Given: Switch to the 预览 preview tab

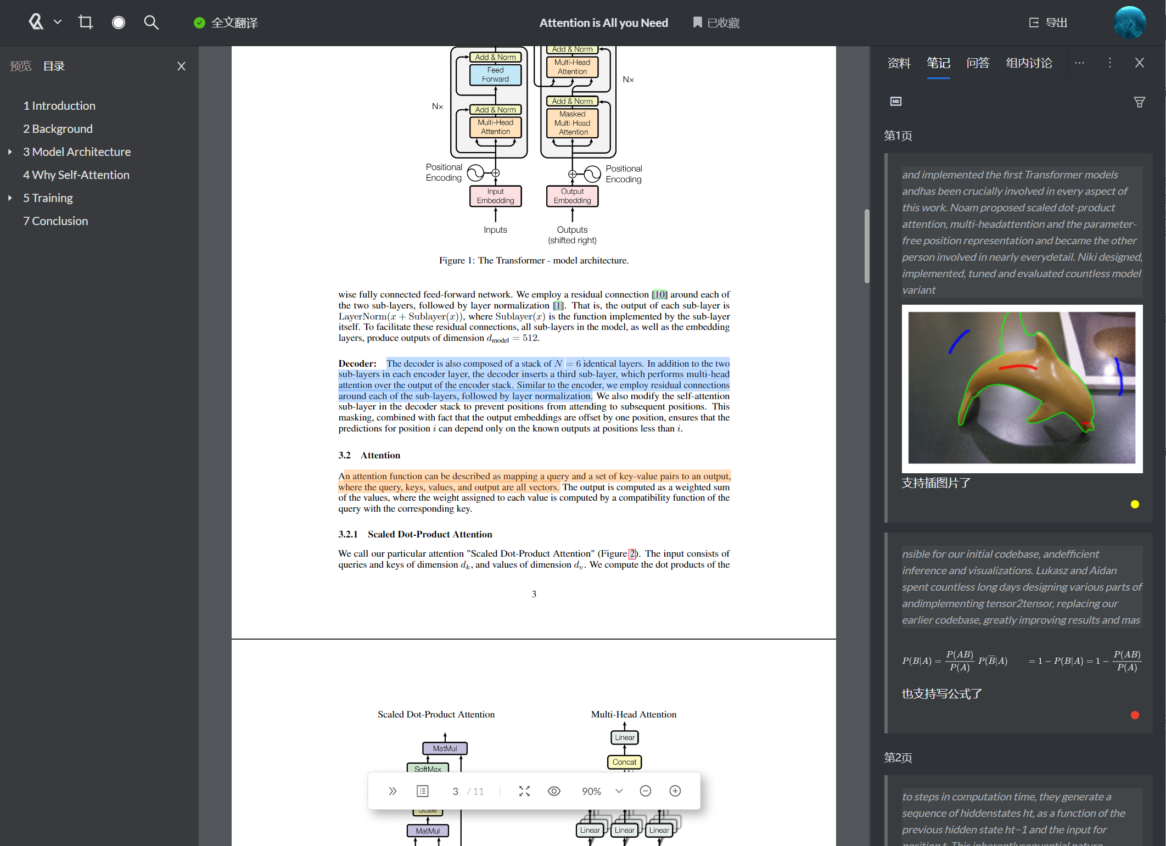Looking at the screenshot, I should point(20,66).
